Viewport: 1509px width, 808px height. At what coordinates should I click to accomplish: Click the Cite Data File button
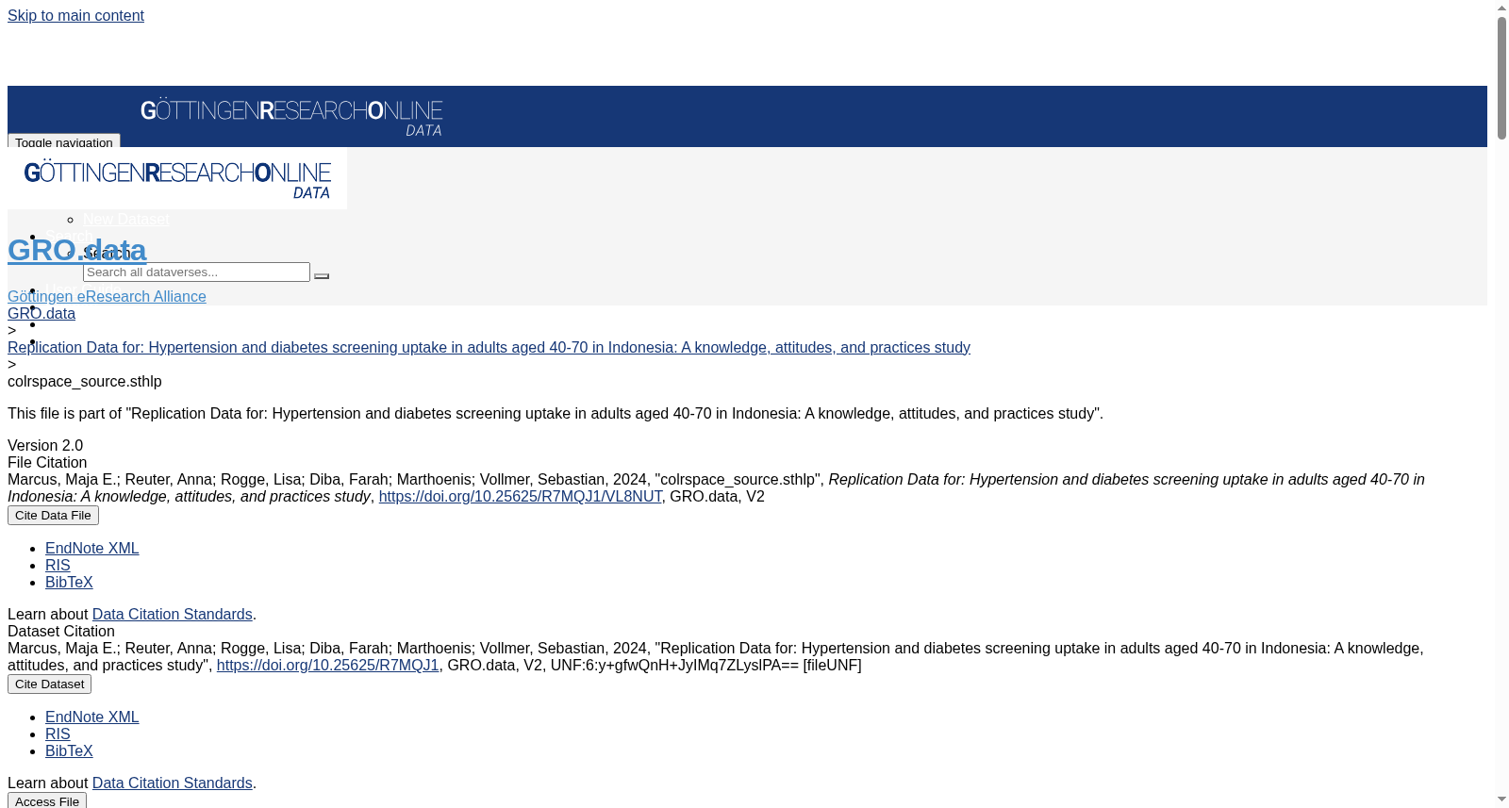53,516
